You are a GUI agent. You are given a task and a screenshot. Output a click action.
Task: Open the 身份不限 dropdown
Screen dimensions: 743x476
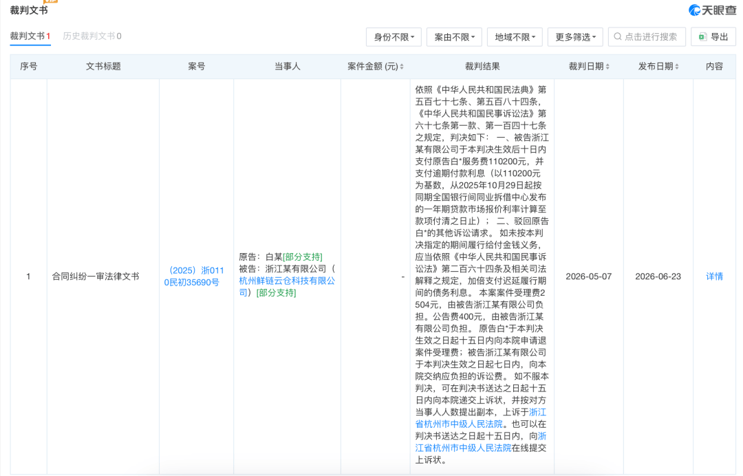pos(394,37)
